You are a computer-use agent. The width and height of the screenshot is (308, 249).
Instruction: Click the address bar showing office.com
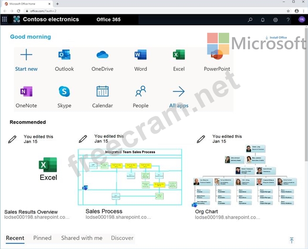pos(155,11)
